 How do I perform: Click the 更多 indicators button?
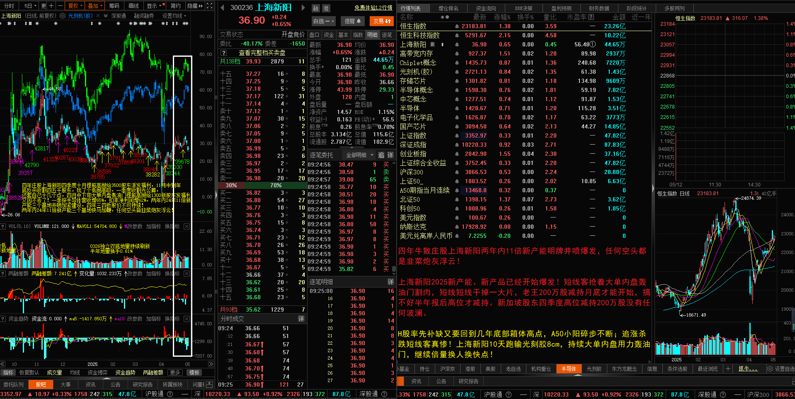click(x=176, y=372)
